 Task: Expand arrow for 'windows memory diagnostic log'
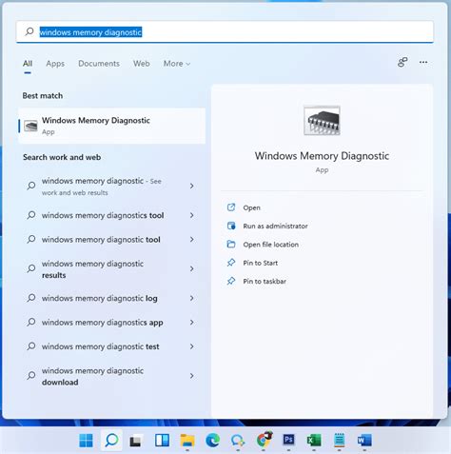pos(191,298)
